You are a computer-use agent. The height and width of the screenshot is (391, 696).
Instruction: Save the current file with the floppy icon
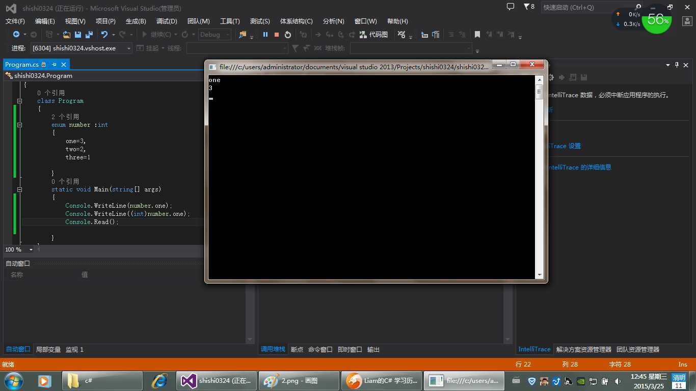pos(78,35)
